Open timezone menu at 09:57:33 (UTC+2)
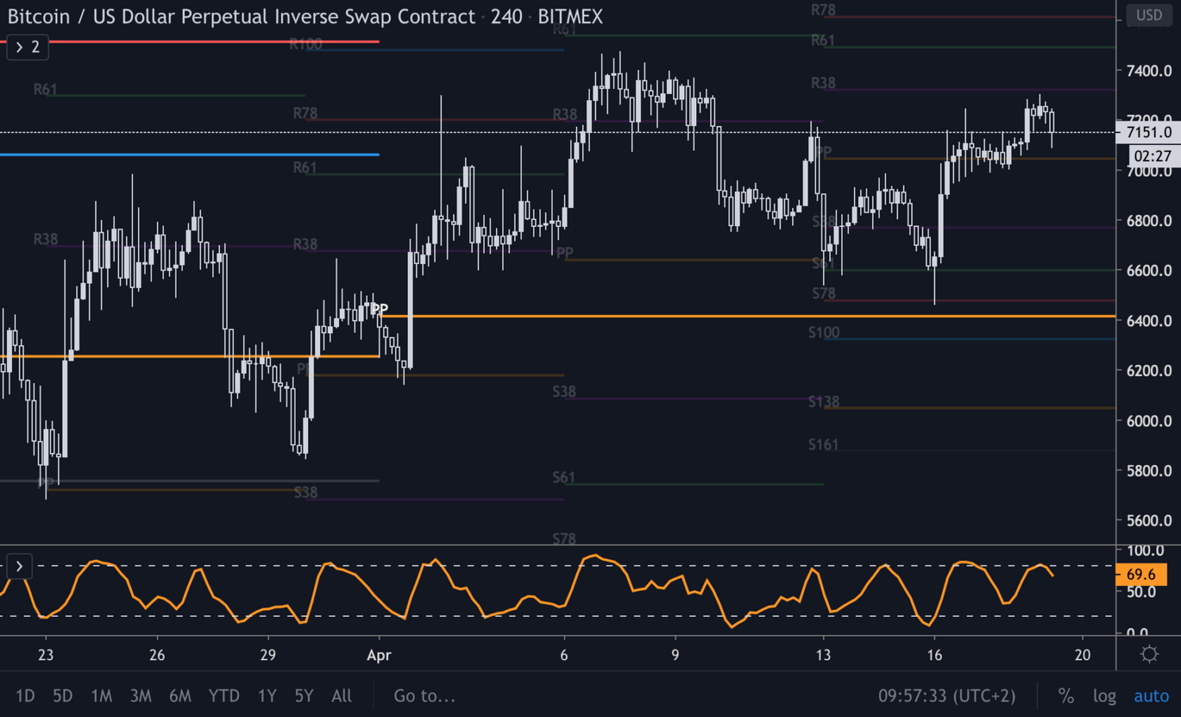 [x=947, y=696]
